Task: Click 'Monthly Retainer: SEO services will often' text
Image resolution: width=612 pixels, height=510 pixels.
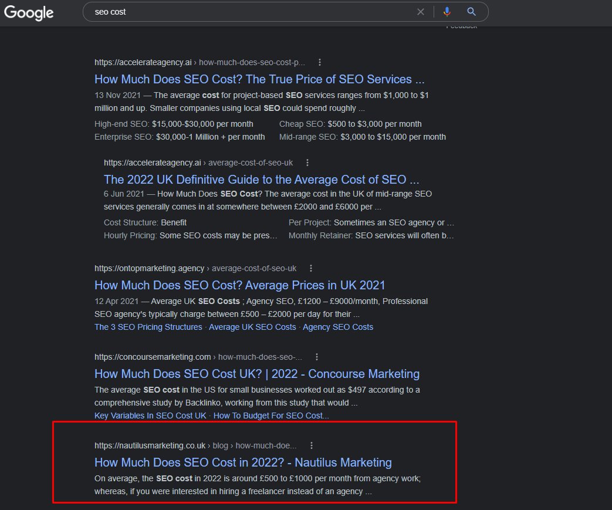Action: pos(371,235)
